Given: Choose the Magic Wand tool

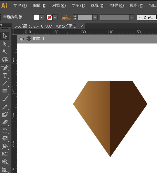Looking at the screenshot, I should [x=5, y=52].
